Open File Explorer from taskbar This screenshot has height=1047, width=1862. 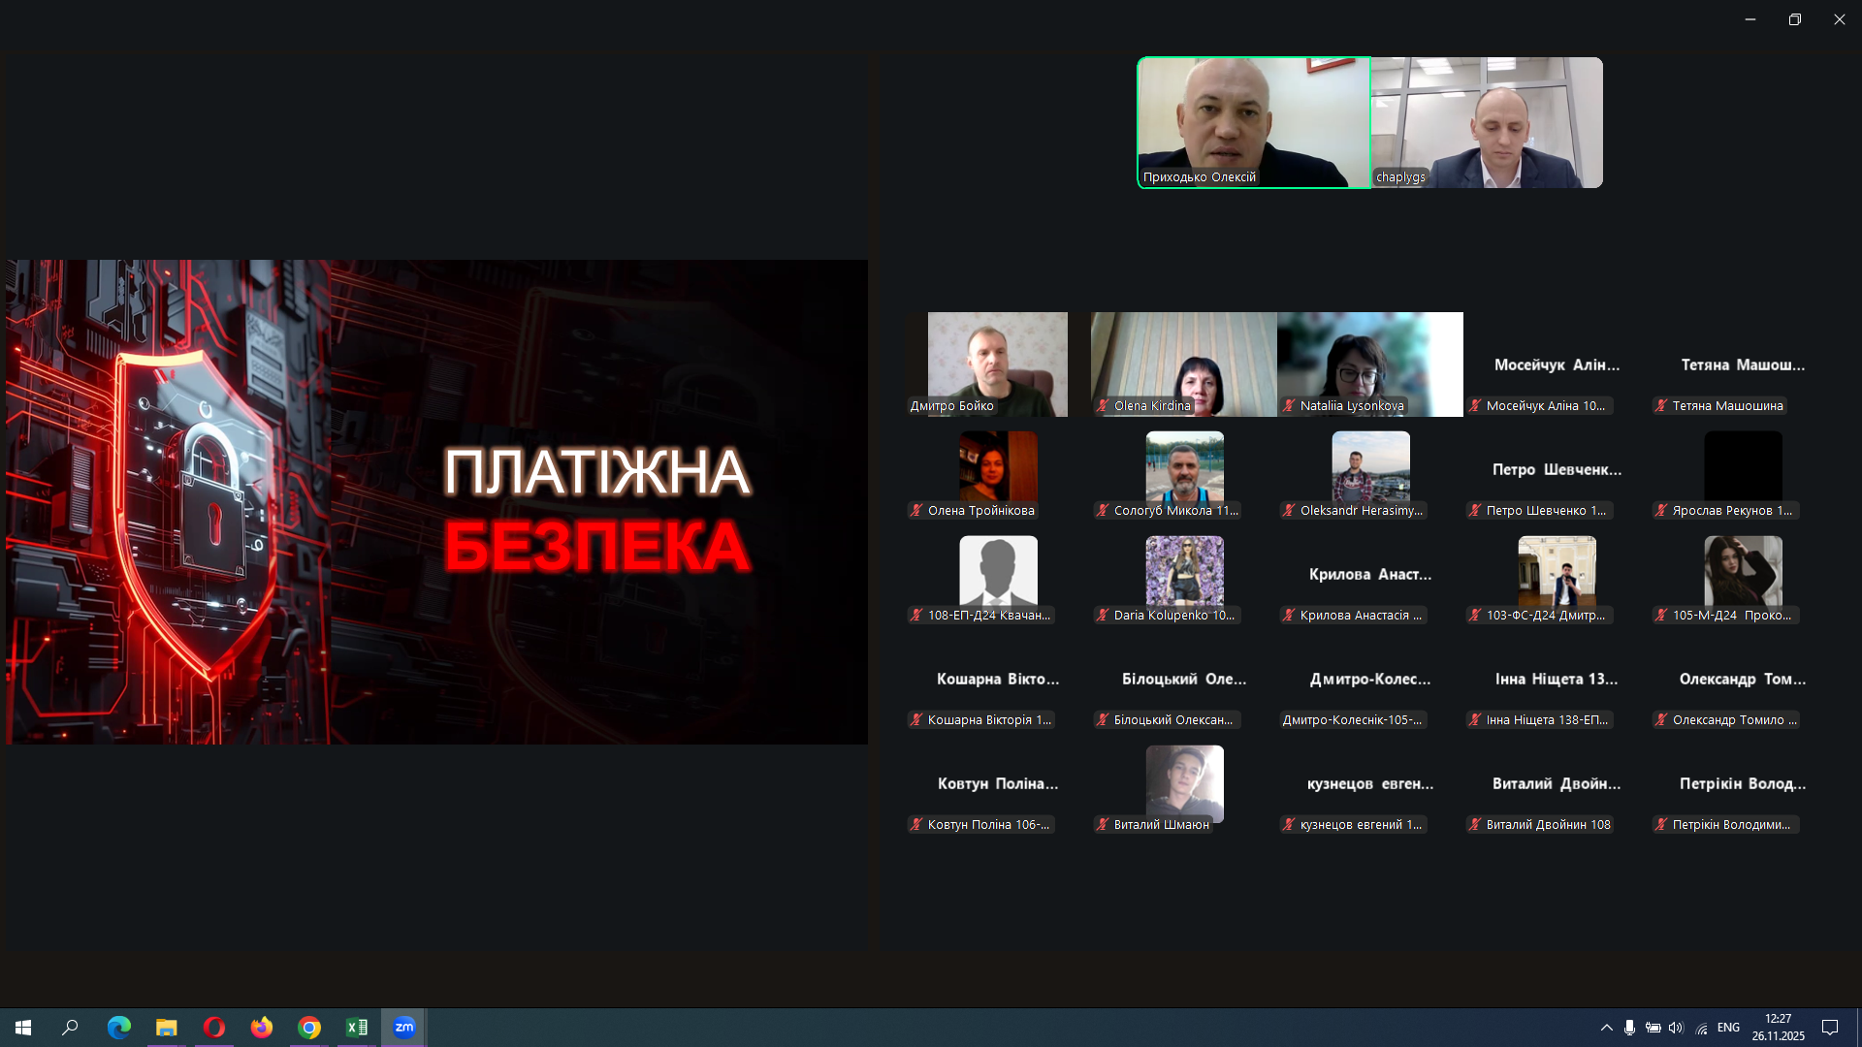point(167,1028)
